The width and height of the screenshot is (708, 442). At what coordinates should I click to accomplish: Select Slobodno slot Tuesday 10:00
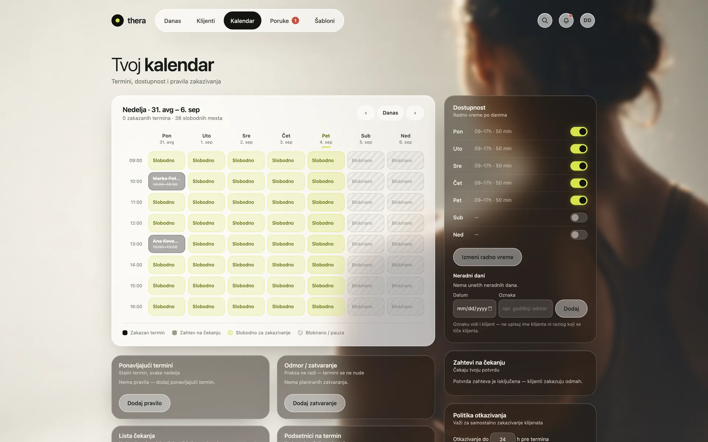coord(206,181)
